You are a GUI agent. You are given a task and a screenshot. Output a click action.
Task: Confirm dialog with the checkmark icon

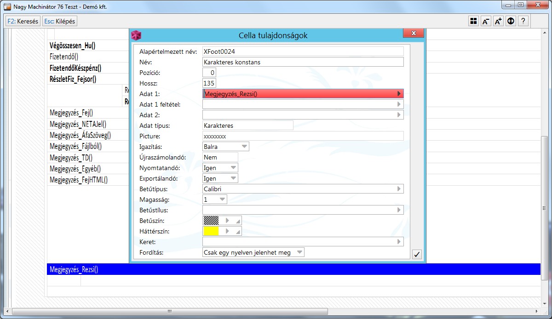417,254
